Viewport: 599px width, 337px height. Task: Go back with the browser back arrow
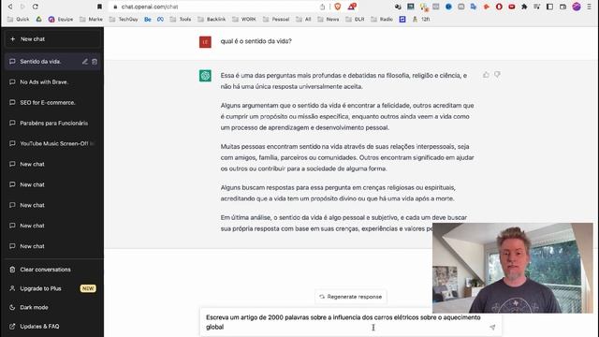pos(10,7)
